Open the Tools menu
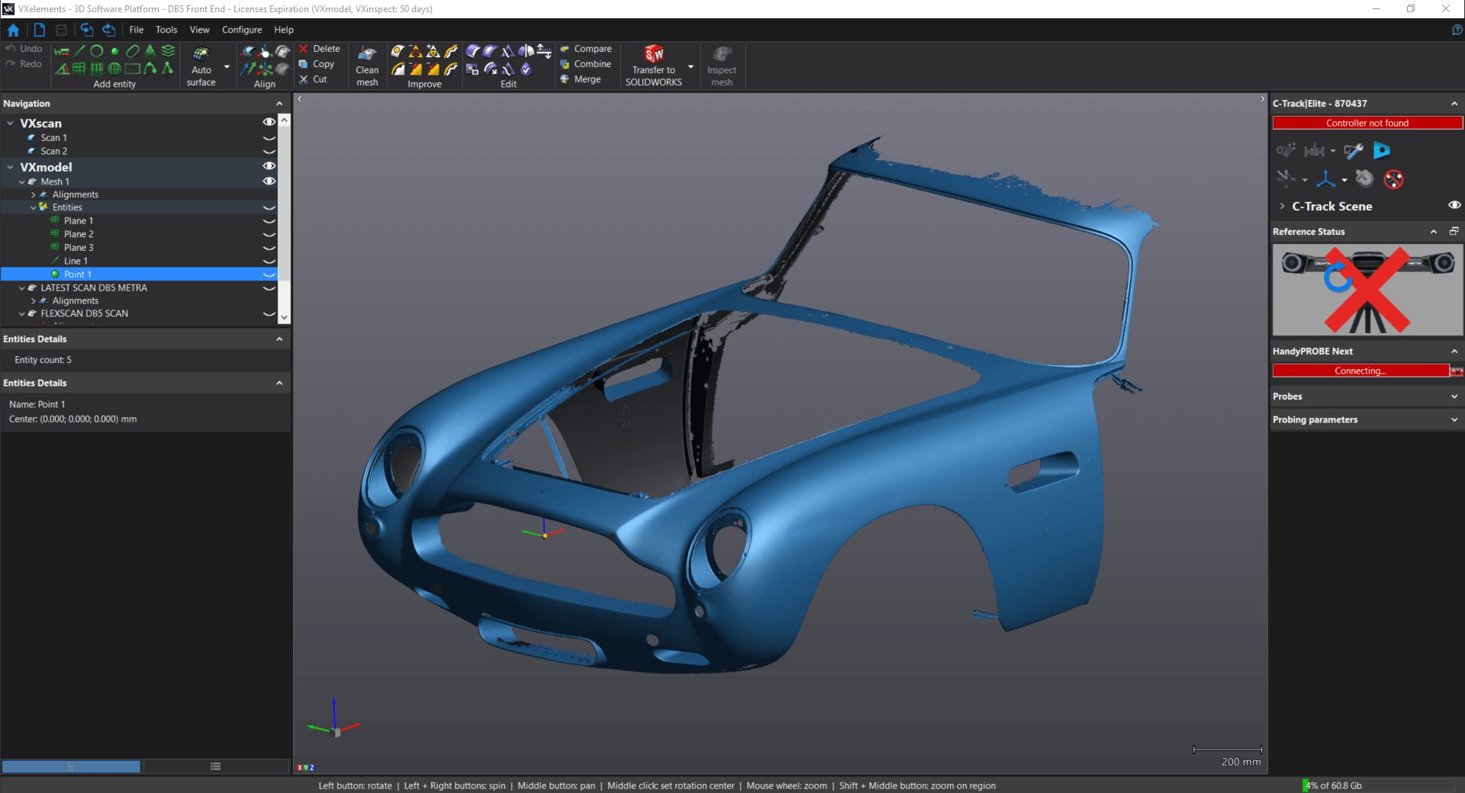Image resolution: width=1465 pixels, height=793 pixels. 166,30
